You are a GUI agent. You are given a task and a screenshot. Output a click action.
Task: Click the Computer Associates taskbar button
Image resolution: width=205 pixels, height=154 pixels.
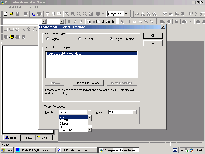click(119, 150)
